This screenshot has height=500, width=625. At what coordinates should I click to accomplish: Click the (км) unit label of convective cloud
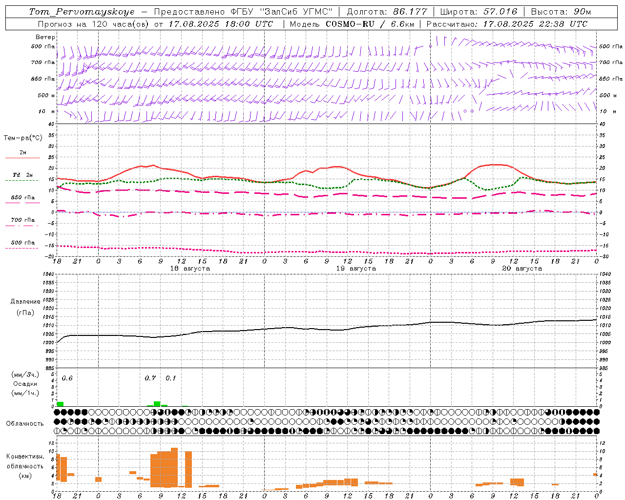pos(25,476)
